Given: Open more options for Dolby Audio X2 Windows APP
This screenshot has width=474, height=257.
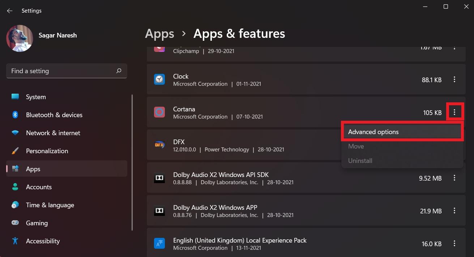Looking at the screenshot, I should tap(454, 211).
